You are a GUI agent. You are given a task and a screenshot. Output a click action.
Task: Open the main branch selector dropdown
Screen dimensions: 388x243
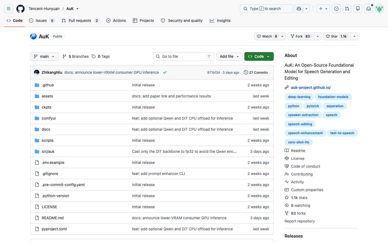44,56
